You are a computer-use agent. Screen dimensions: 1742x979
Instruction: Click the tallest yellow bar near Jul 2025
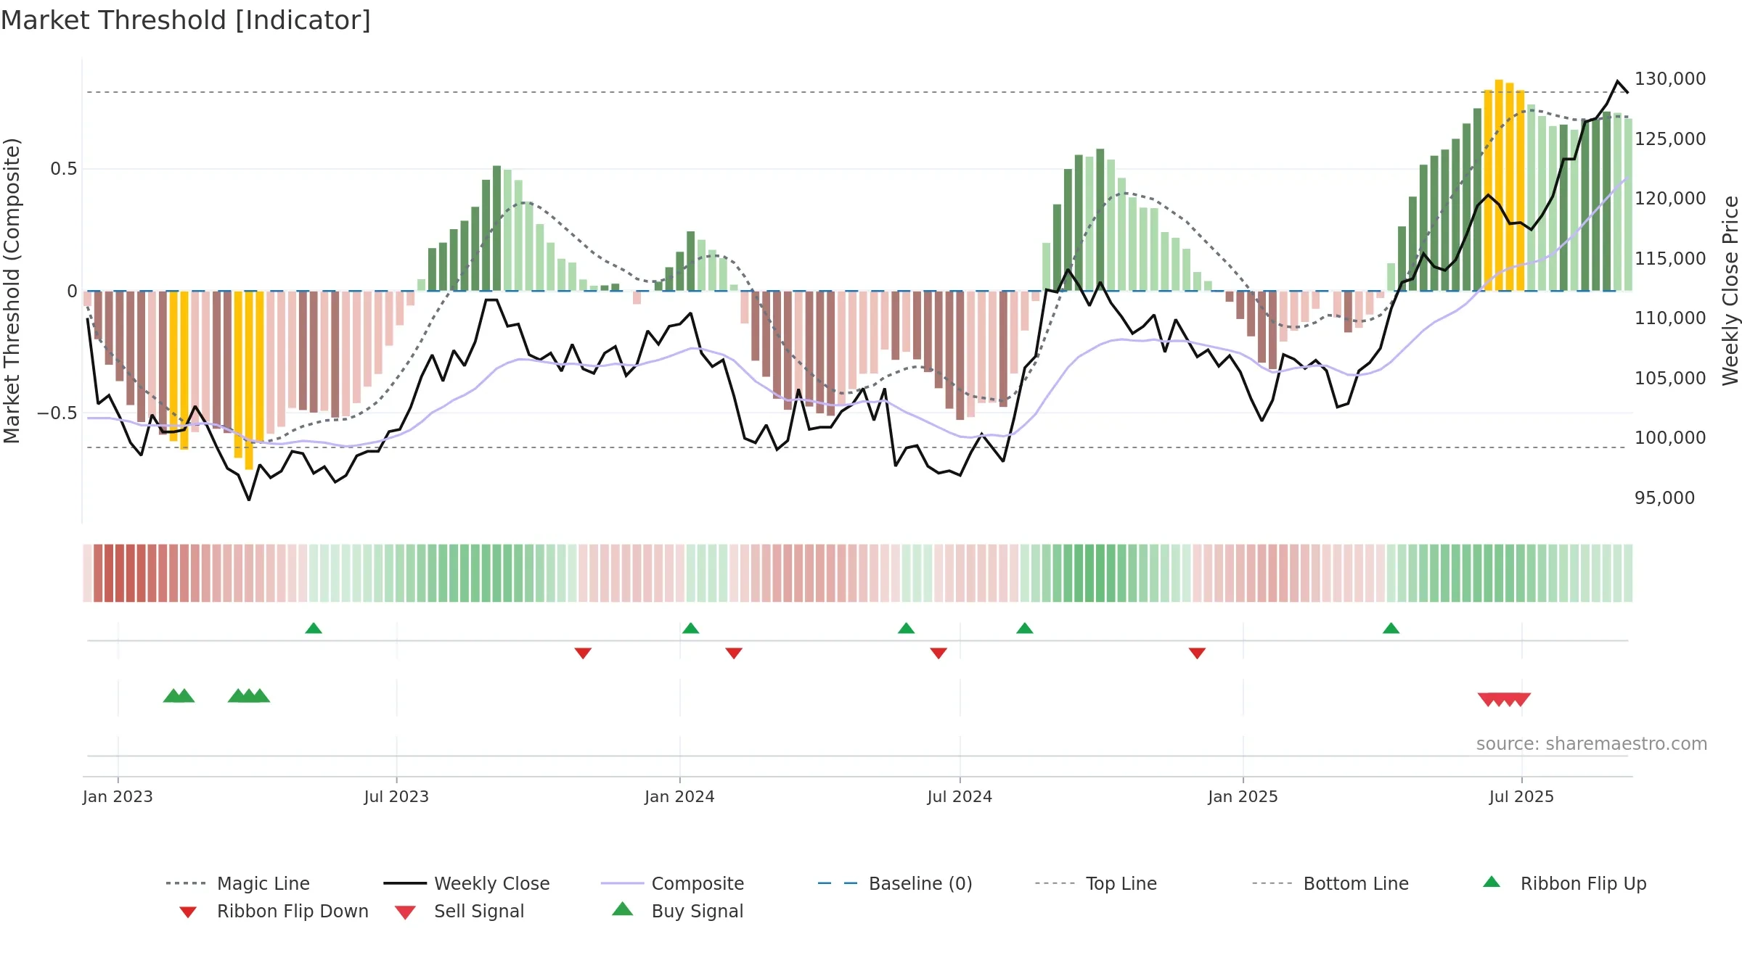[x=1499, y=185]
